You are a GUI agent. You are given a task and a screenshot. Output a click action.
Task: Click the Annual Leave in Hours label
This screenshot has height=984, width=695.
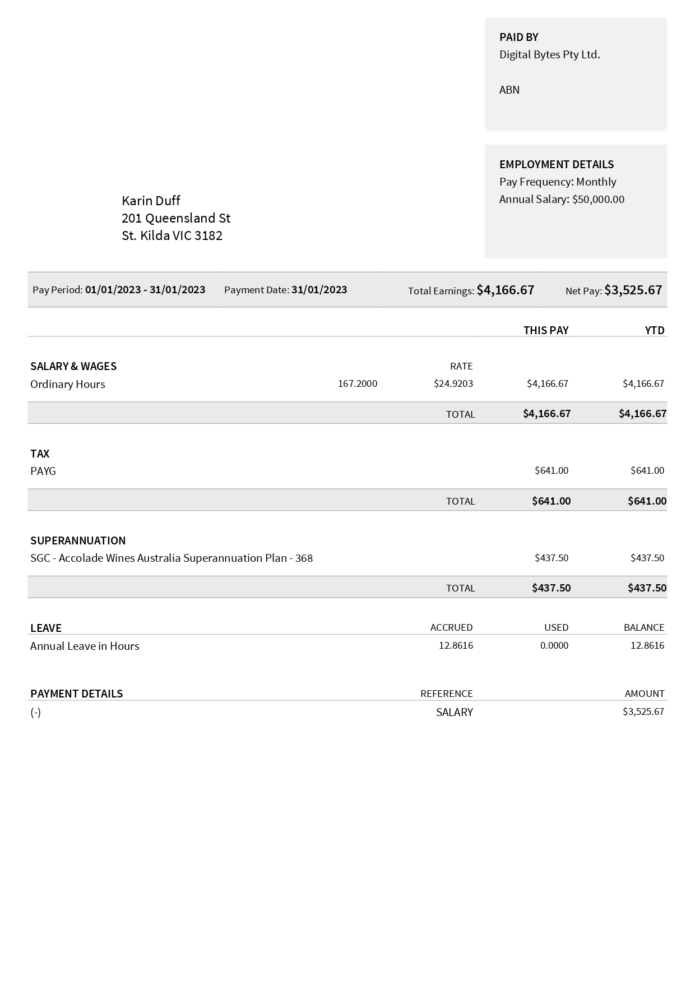(x=85, y=646)
